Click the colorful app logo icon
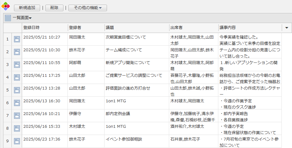 6,7
